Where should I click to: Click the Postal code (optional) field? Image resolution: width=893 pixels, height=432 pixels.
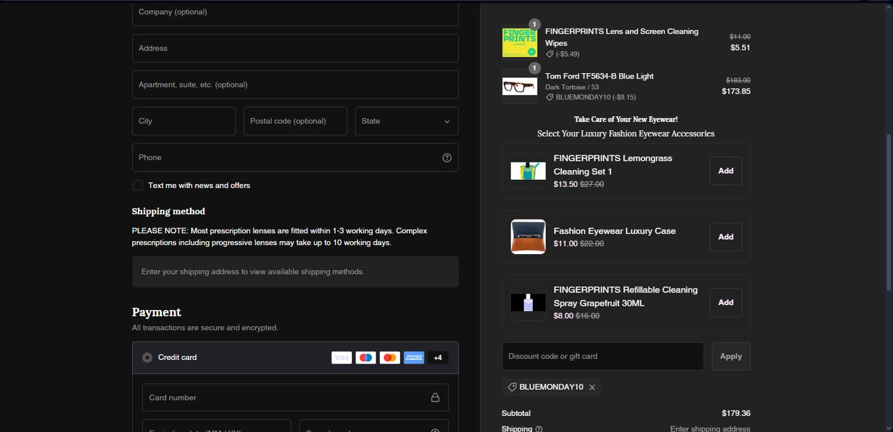pos(295,121)
